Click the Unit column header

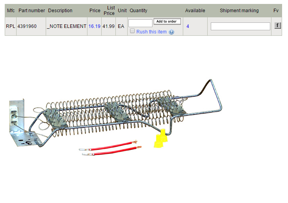122,11
